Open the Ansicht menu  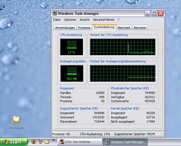(x=84, y=20)
